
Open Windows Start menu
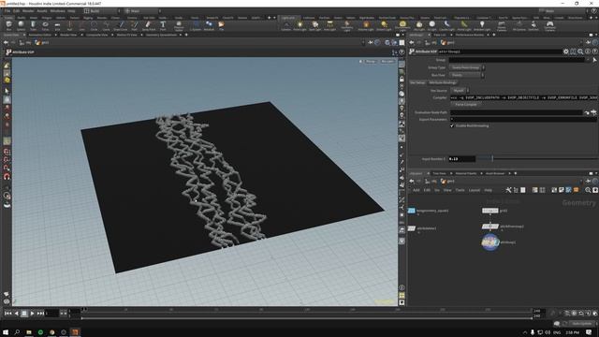tap(6, 332)
